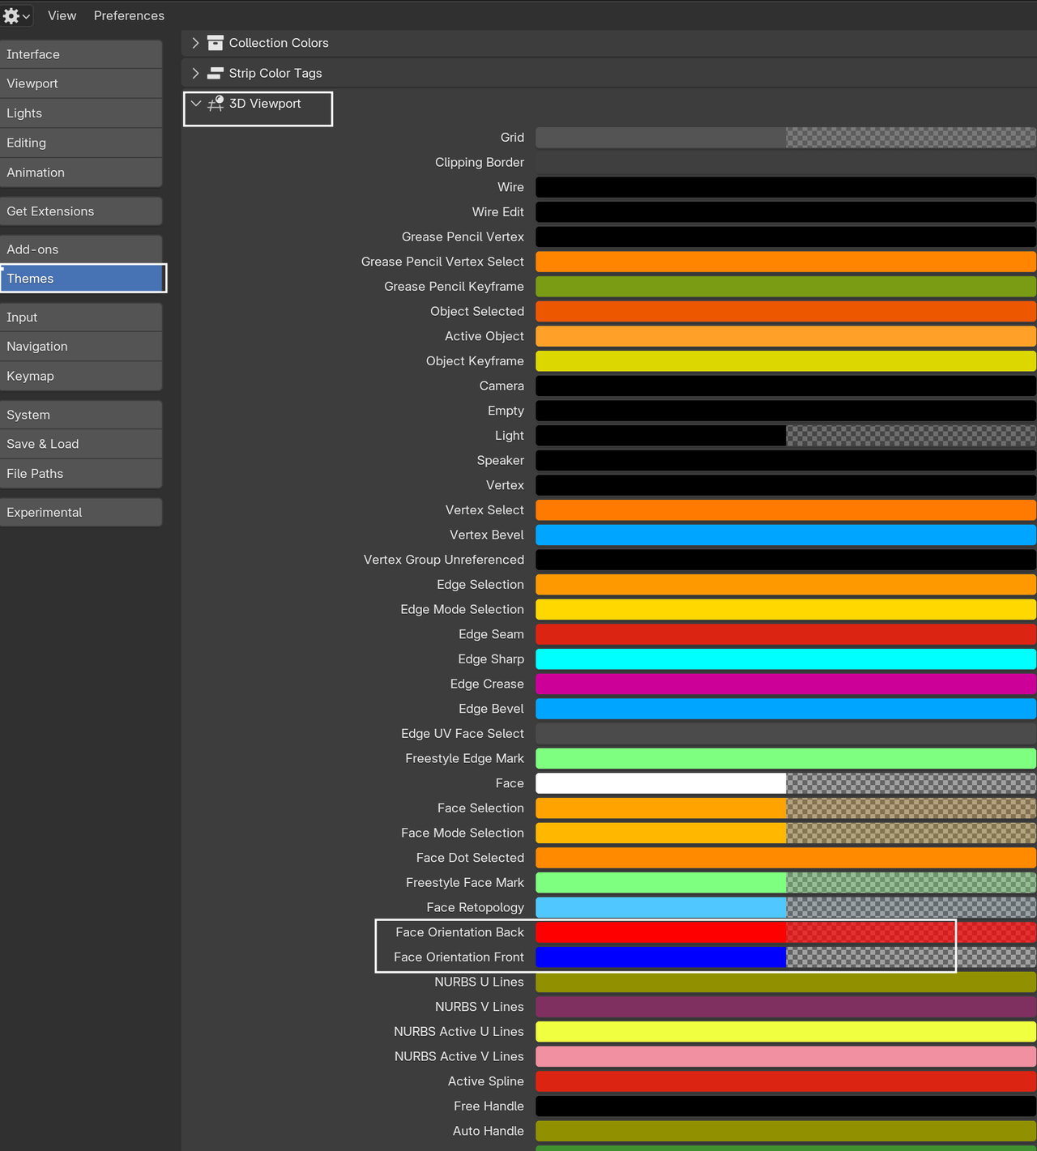Image resolution: width=1037 pixels, height=1151 pixels.
Task: Collapse the 3D Viewport panel chevron
Action: click(195, 104)
